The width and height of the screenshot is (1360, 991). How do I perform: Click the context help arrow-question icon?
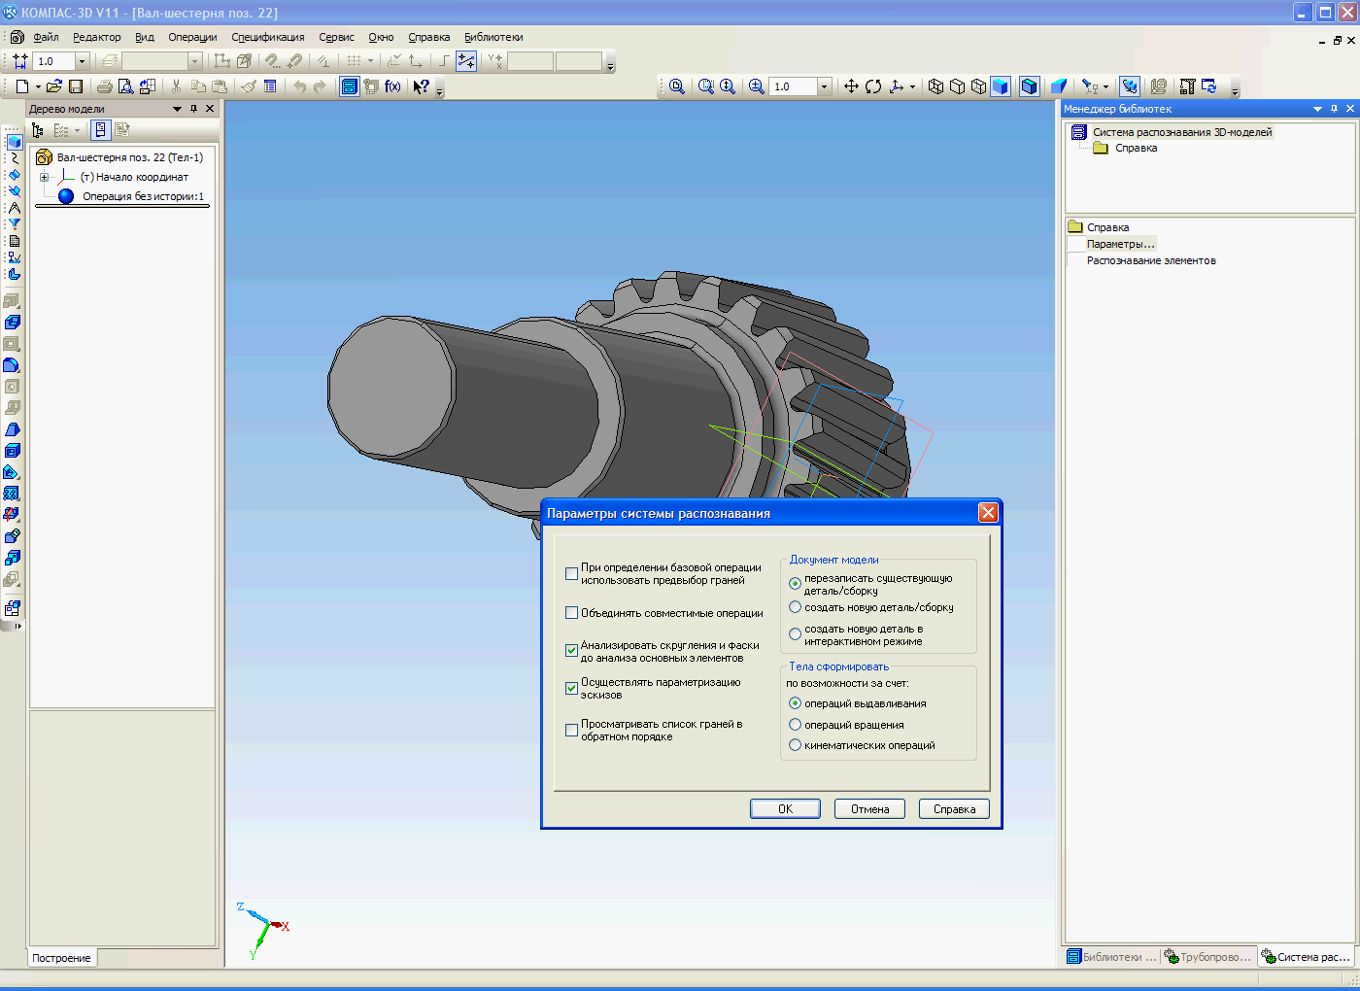tap(421, 86)
